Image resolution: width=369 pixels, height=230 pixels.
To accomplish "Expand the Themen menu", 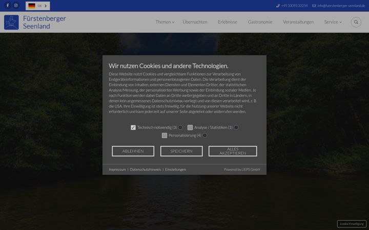I will click(165, 22).
